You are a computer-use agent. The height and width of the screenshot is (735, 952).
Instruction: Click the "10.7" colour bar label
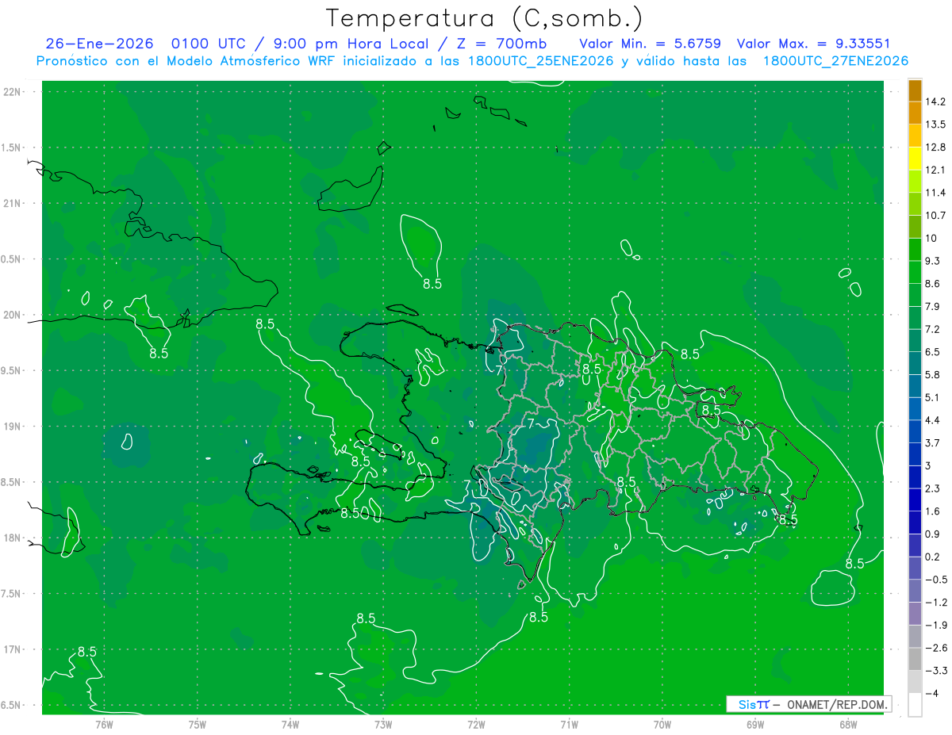[x=936, y=216]
